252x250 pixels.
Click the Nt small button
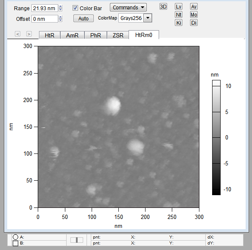point(178,15)
